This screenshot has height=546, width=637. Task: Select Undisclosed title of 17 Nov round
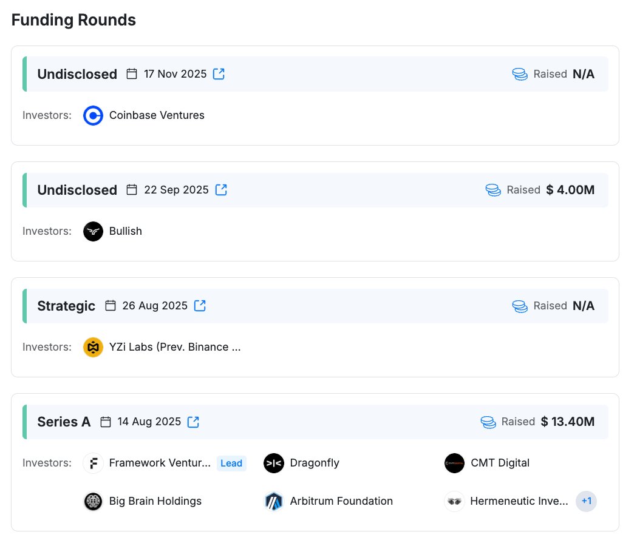[77, 74]
